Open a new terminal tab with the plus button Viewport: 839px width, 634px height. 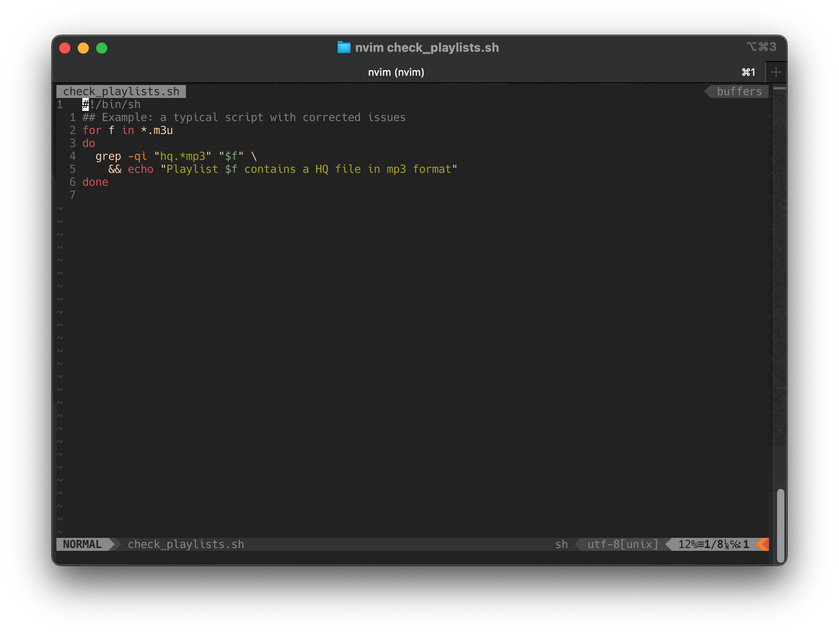tap(776, 72)
